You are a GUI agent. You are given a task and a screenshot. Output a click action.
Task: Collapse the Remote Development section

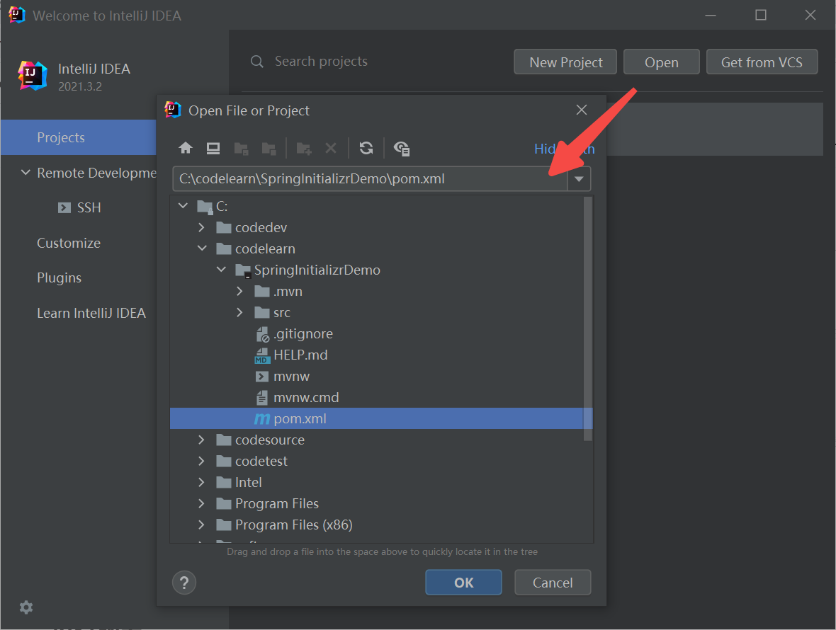point(25,173)
